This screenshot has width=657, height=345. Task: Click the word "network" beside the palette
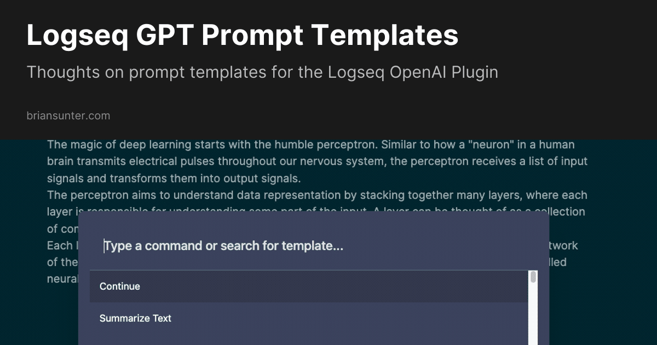564,245
